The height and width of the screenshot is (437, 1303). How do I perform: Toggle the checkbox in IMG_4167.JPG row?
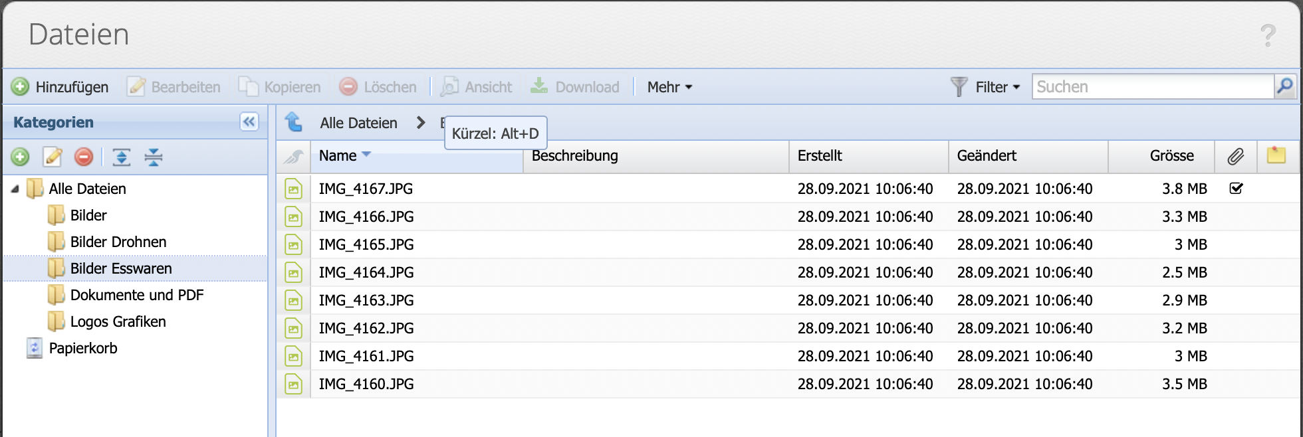[x=1236, y=189]
